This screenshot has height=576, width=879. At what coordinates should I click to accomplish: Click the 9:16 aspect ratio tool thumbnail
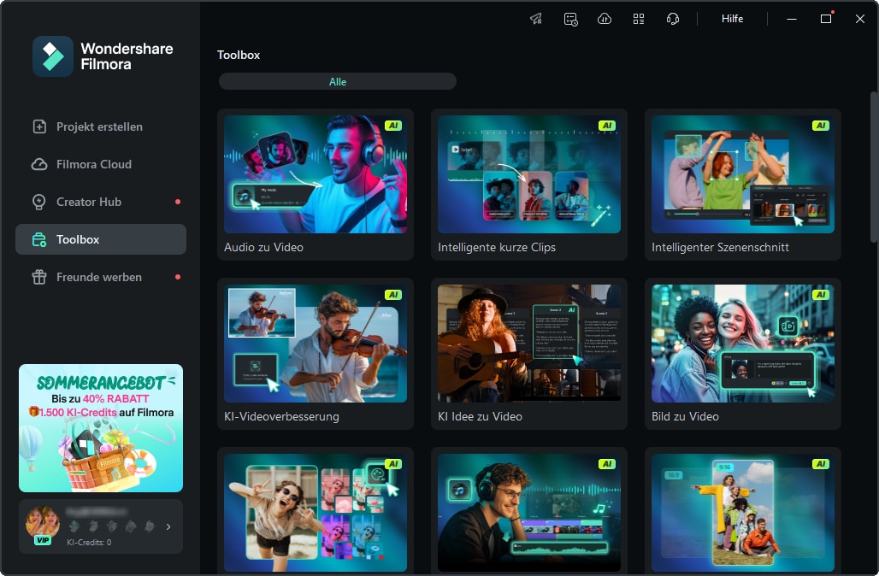(743, 513)
